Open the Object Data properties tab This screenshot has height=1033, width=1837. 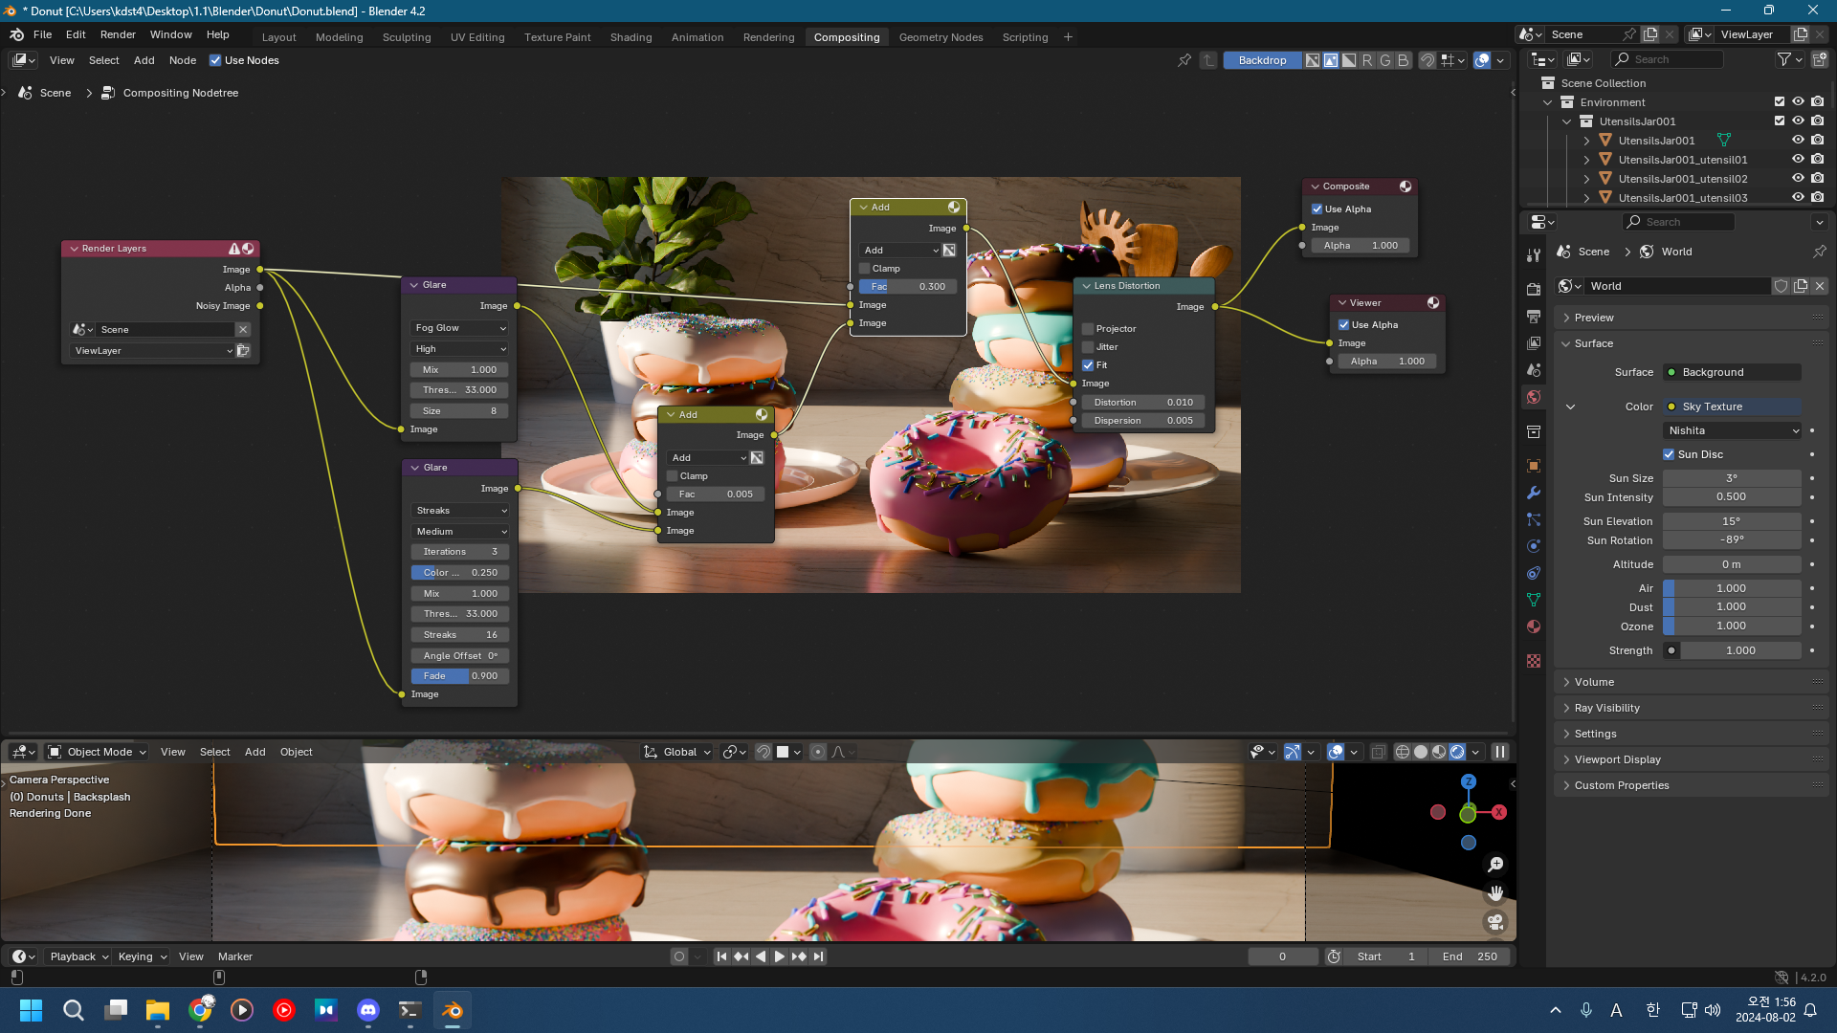pos(1534,600)
